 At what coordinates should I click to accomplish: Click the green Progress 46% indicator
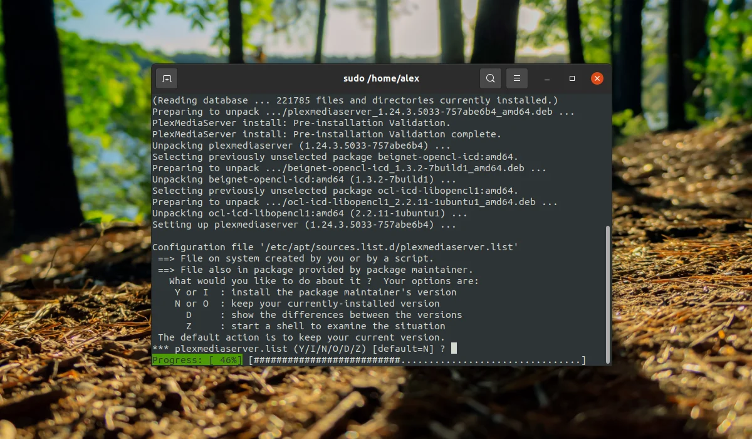[x=197, y=361]
